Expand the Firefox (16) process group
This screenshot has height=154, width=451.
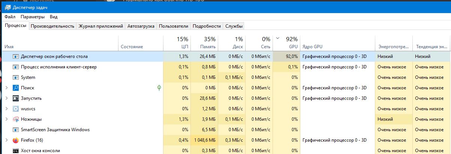(6, 140)
